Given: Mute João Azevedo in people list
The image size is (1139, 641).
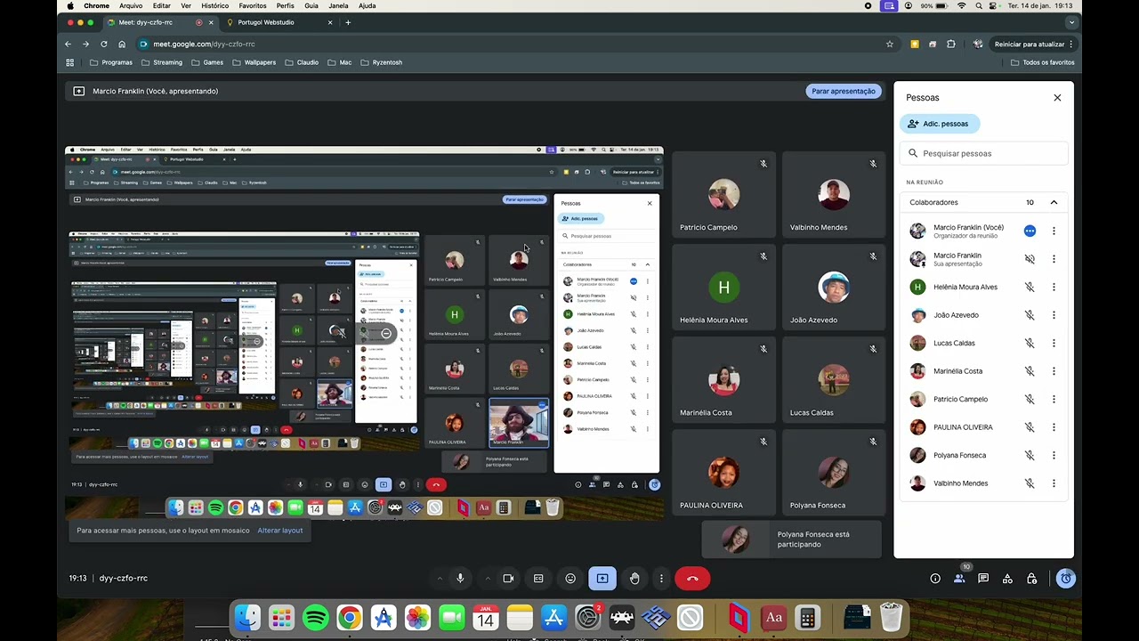Looking at the screenshot, I should [1030, 315].
